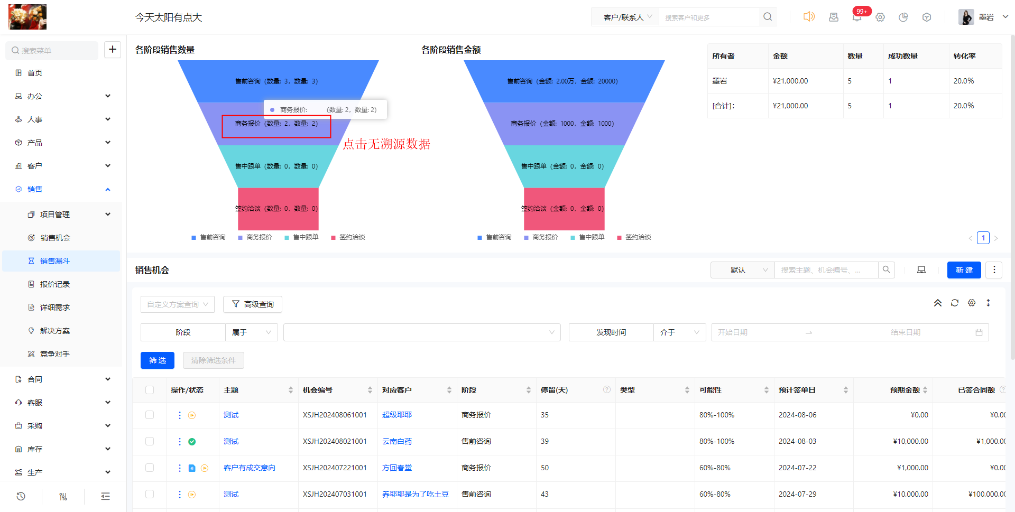Open settings gear in top header
Image resolution: width=1015 pixels, height=512 pixels.
[880, 17]
